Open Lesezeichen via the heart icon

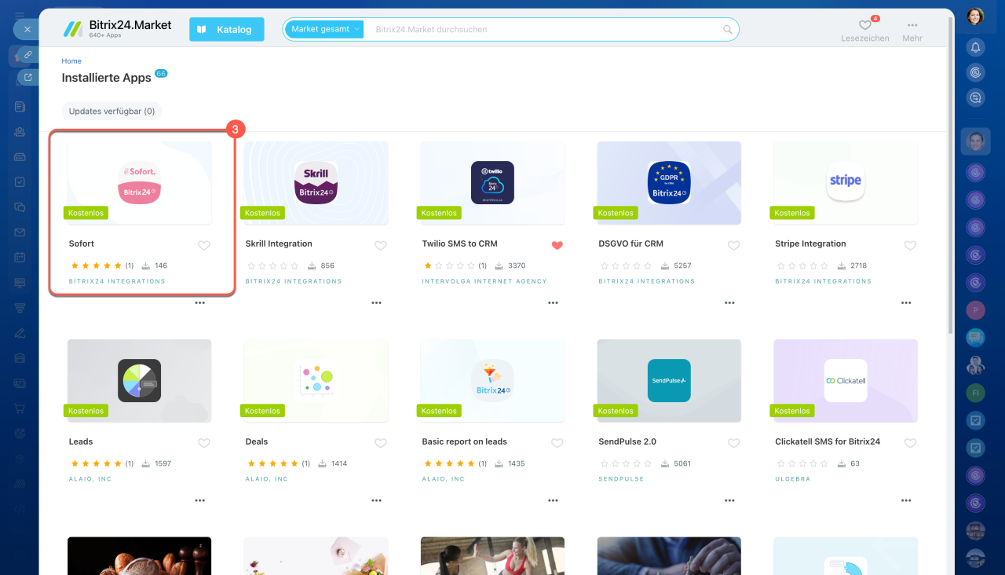864,25
